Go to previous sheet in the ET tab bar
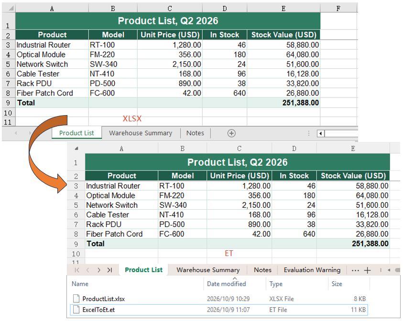 pos(88,270)
